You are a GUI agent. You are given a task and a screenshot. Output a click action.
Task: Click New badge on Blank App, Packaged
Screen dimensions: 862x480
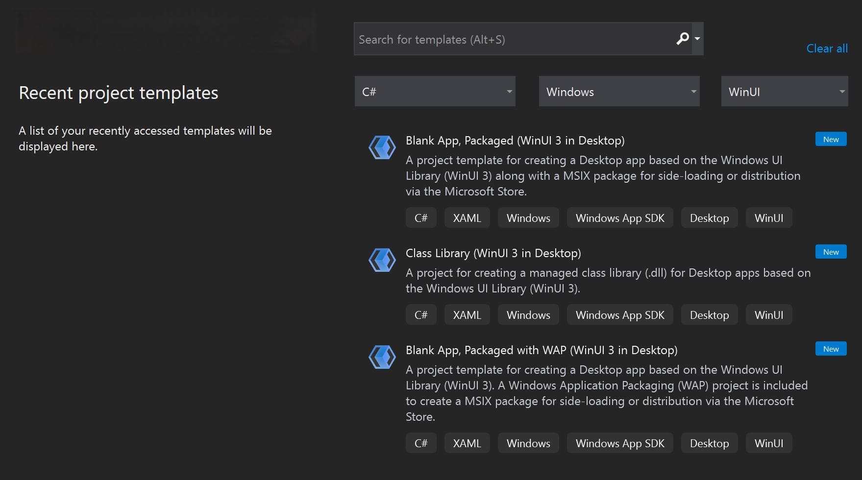tap(831, 139)
